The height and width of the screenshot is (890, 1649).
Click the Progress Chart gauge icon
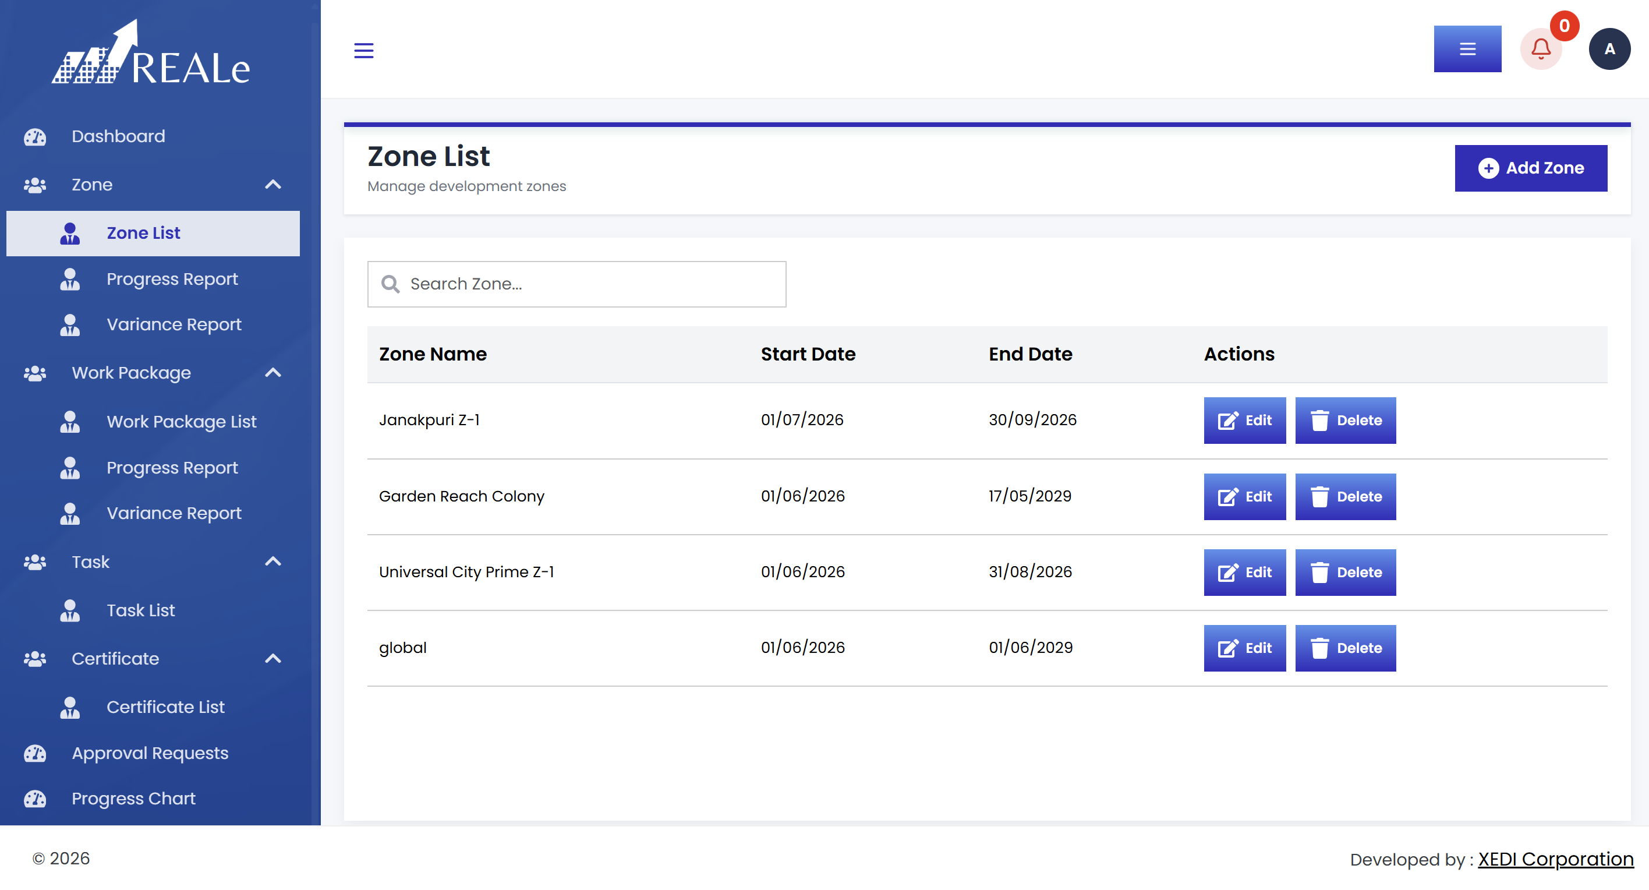34,799
